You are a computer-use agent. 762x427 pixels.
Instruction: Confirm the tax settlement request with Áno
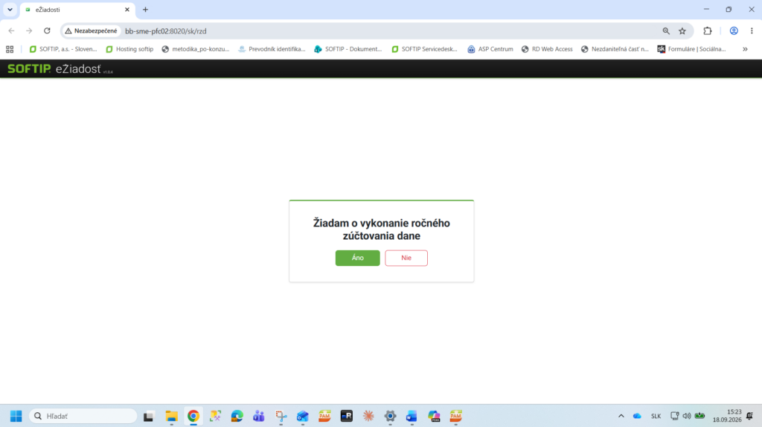pos(357,258)
